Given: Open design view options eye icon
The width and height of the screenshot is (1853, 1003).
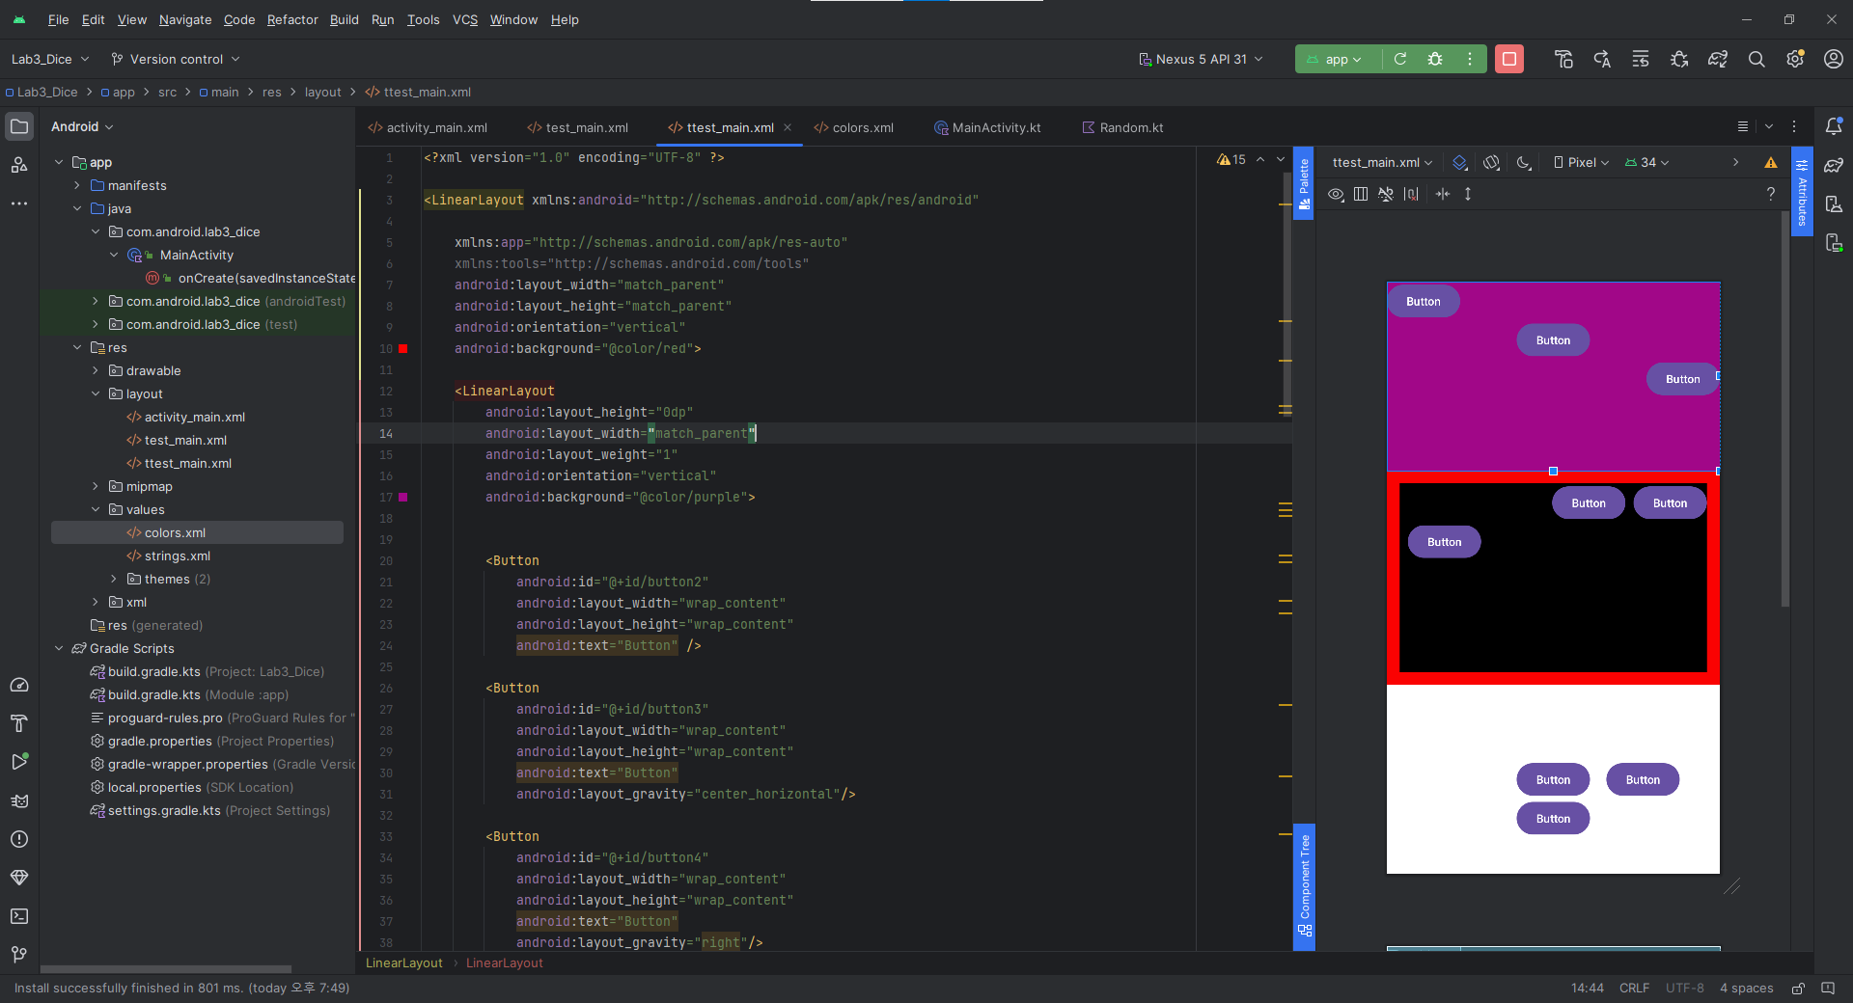Looking at the screenshot, I should click(x=1336, y=194).
